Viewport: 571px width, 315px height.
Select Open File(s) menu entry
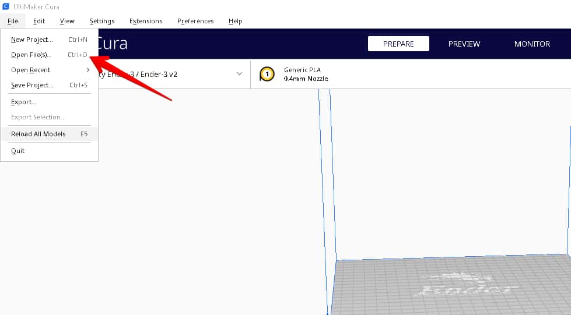(49, 55)
